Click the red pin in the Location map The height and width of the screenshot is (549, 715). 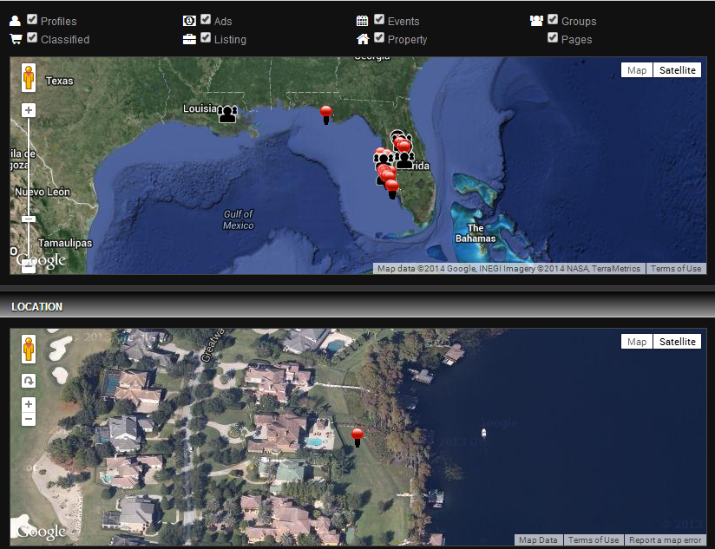coord(357,435)
